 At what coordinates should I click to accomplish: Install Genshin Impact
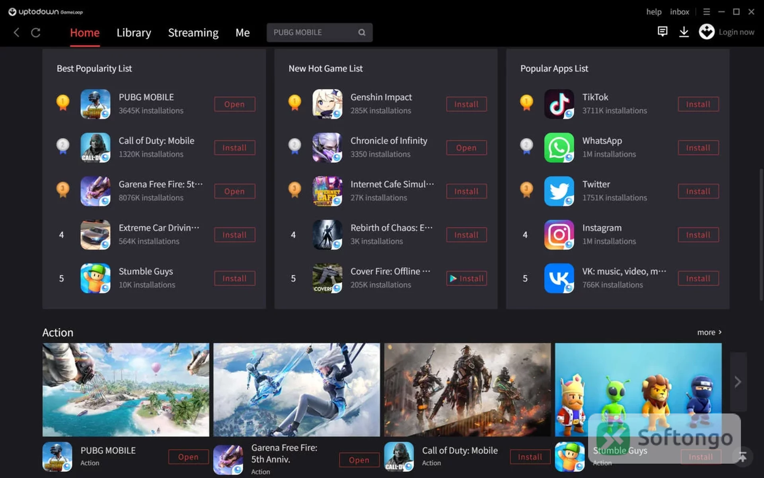tap(466, 104)
